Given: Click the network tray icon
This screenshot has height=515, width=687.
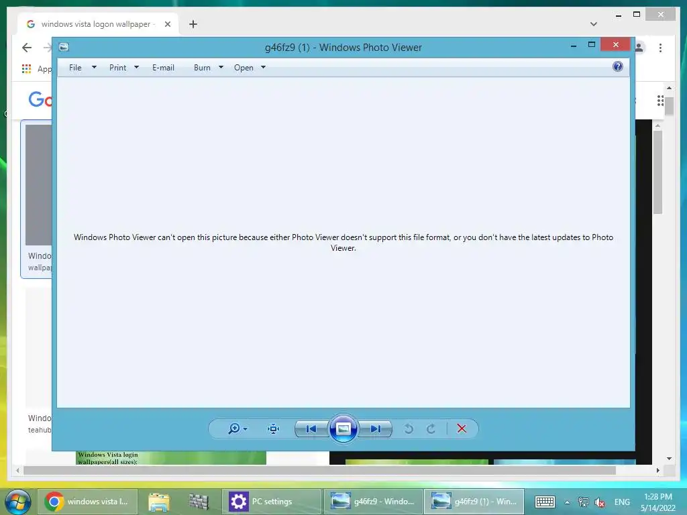Looking at the screenshot, I should (x=583, y=502).
